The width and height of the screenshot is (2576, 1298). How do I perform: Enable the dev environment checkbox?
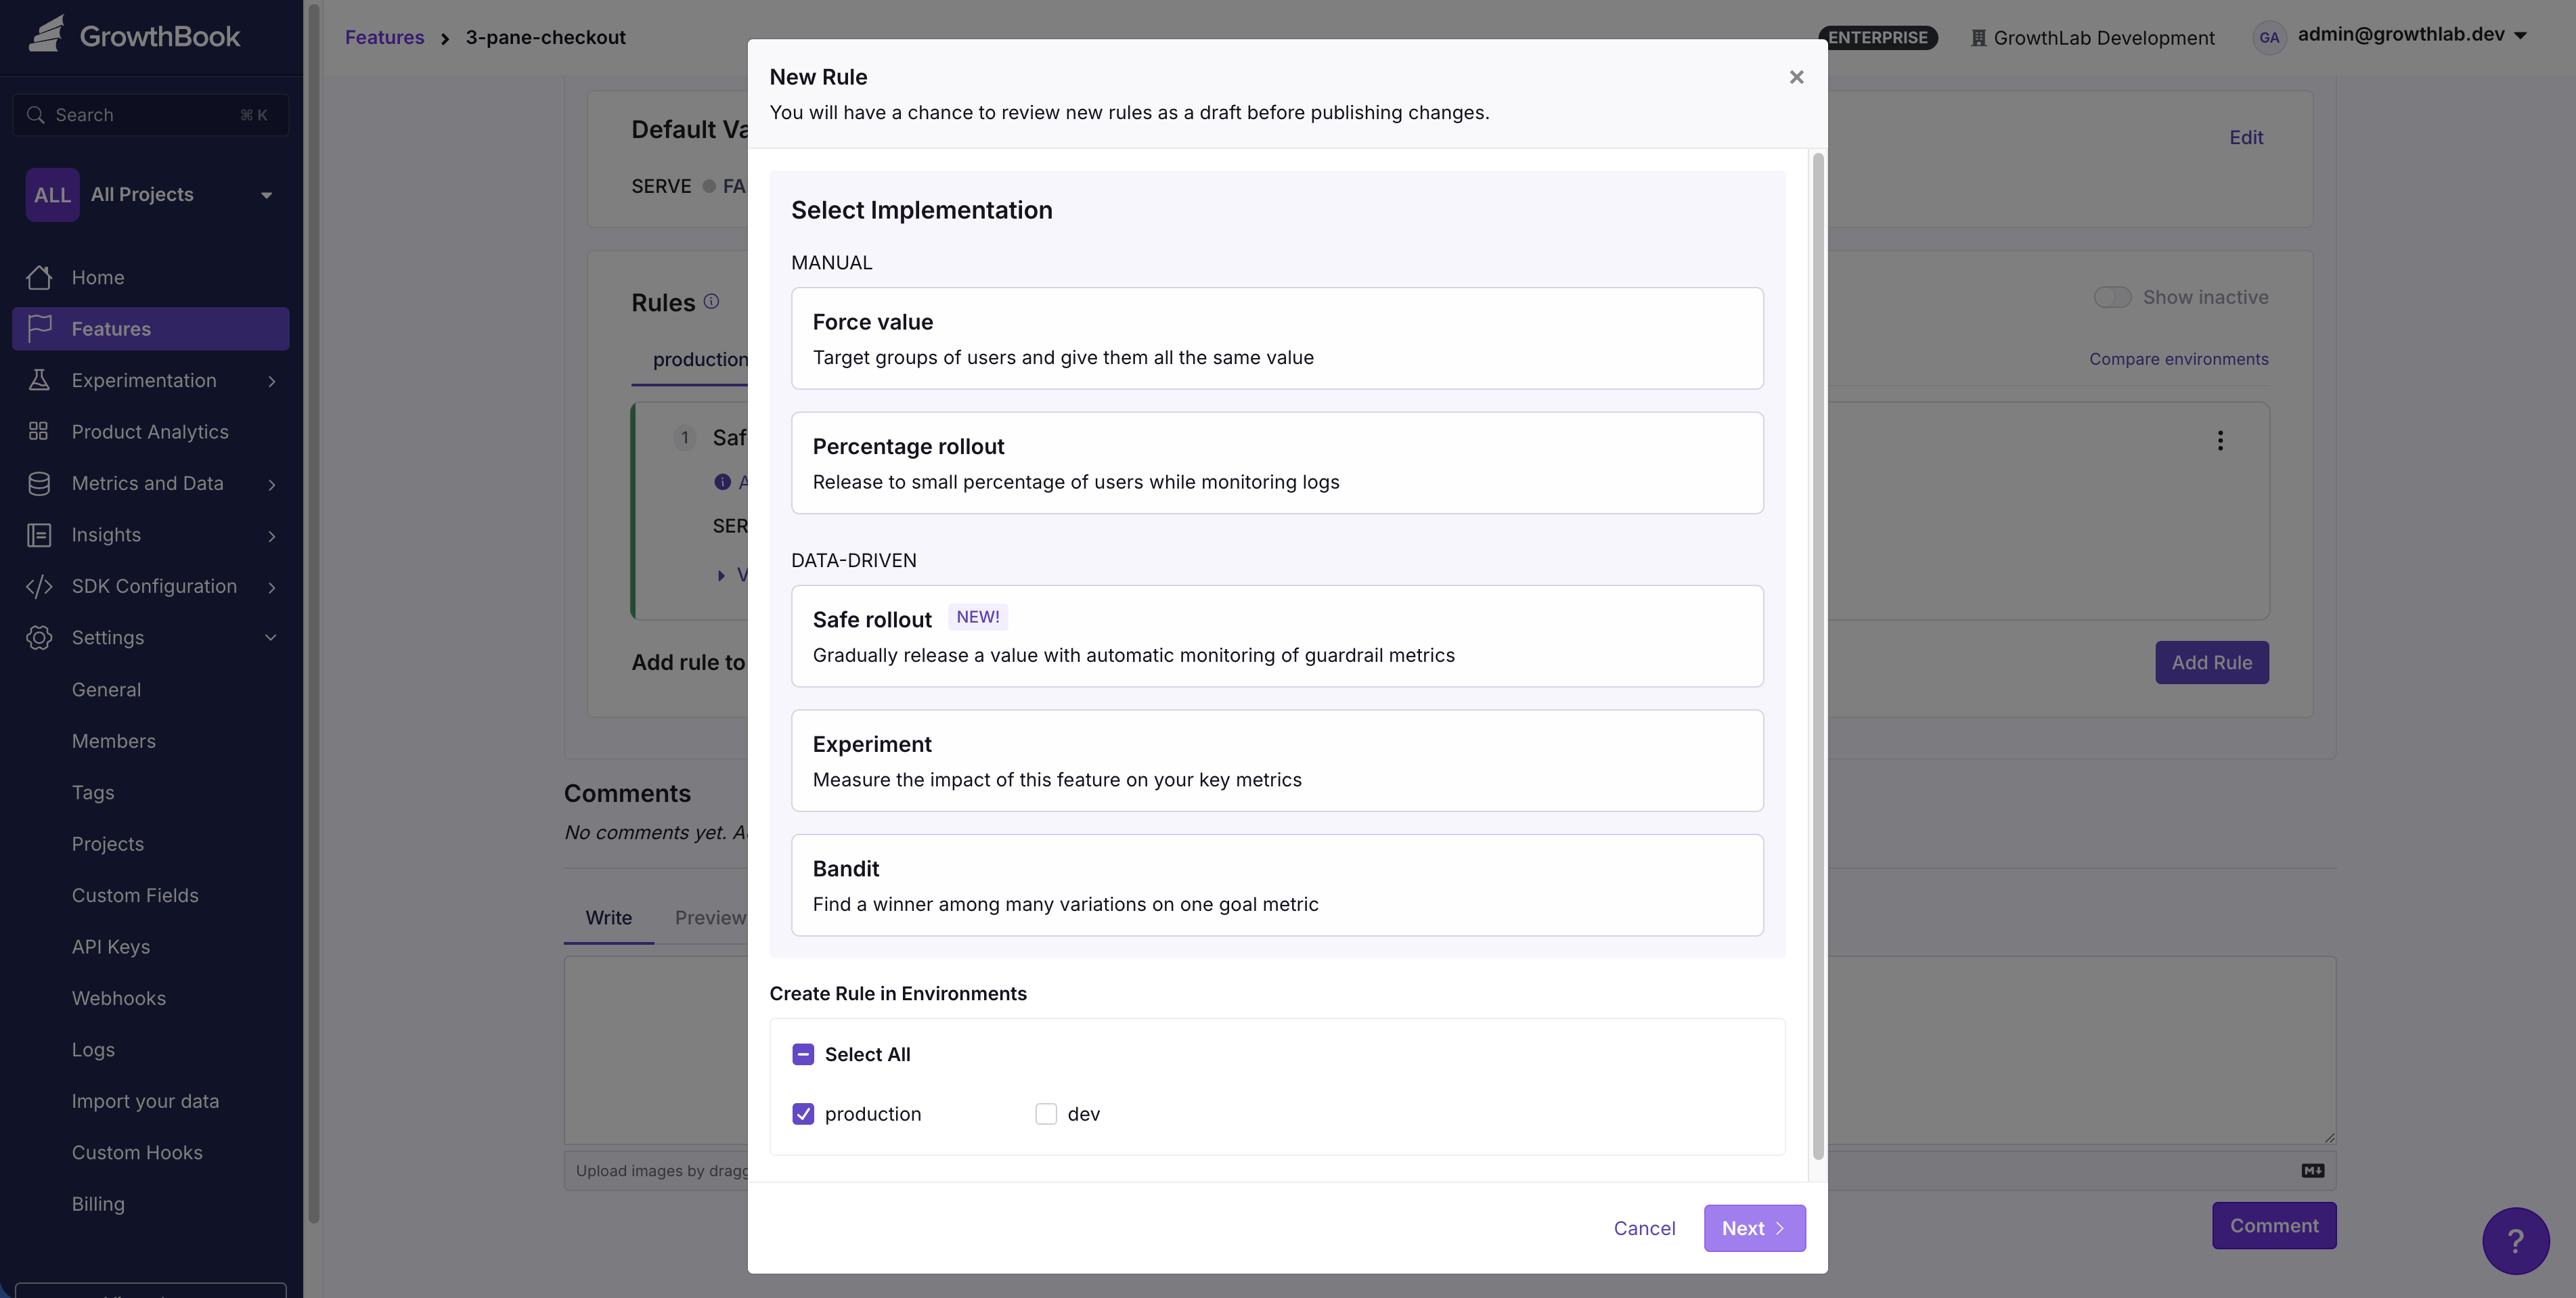pyautogui.click(x=1045, y=1113)
